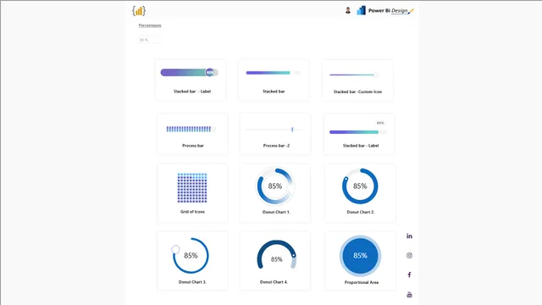Click the 'Process bar -2' caption text
The image size is (542, 305).
[277, 146]
